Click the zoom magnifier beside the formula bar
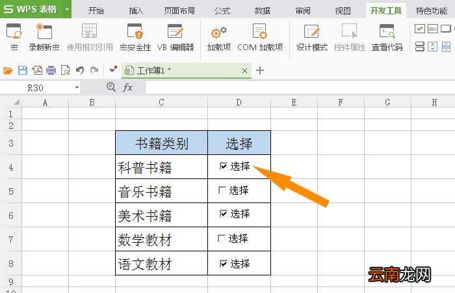 coord(111,87)
